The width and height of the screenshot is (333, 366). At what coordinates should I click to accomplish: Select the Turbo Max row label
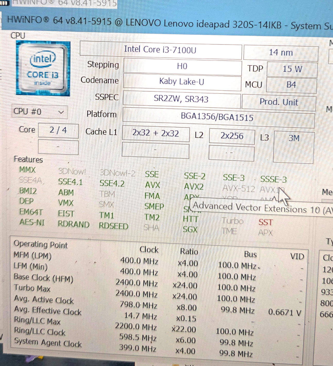(32, 288)
